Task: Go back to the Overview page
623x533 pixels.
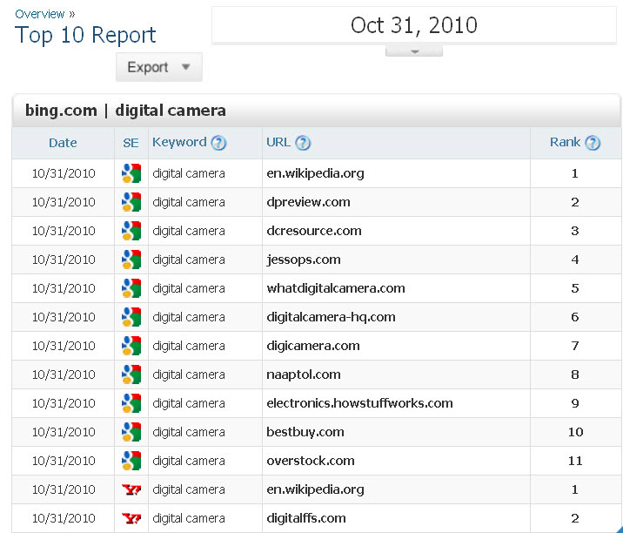Action: pyautogui.click(x=40, y=14)
